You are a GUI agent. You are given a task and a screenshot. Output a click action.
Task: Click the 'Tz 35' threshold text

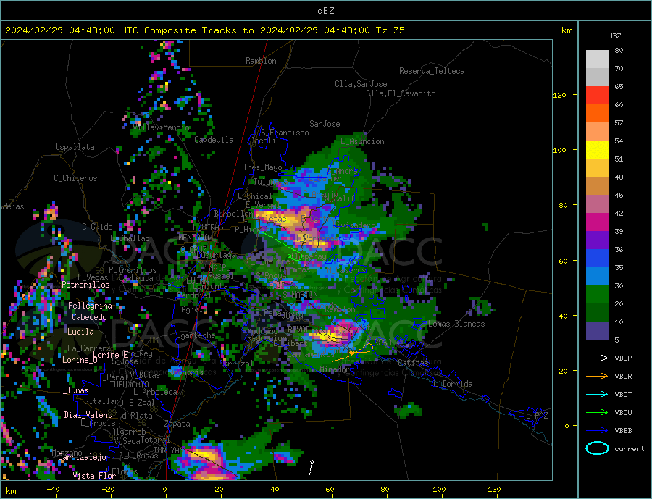[390, 30]
